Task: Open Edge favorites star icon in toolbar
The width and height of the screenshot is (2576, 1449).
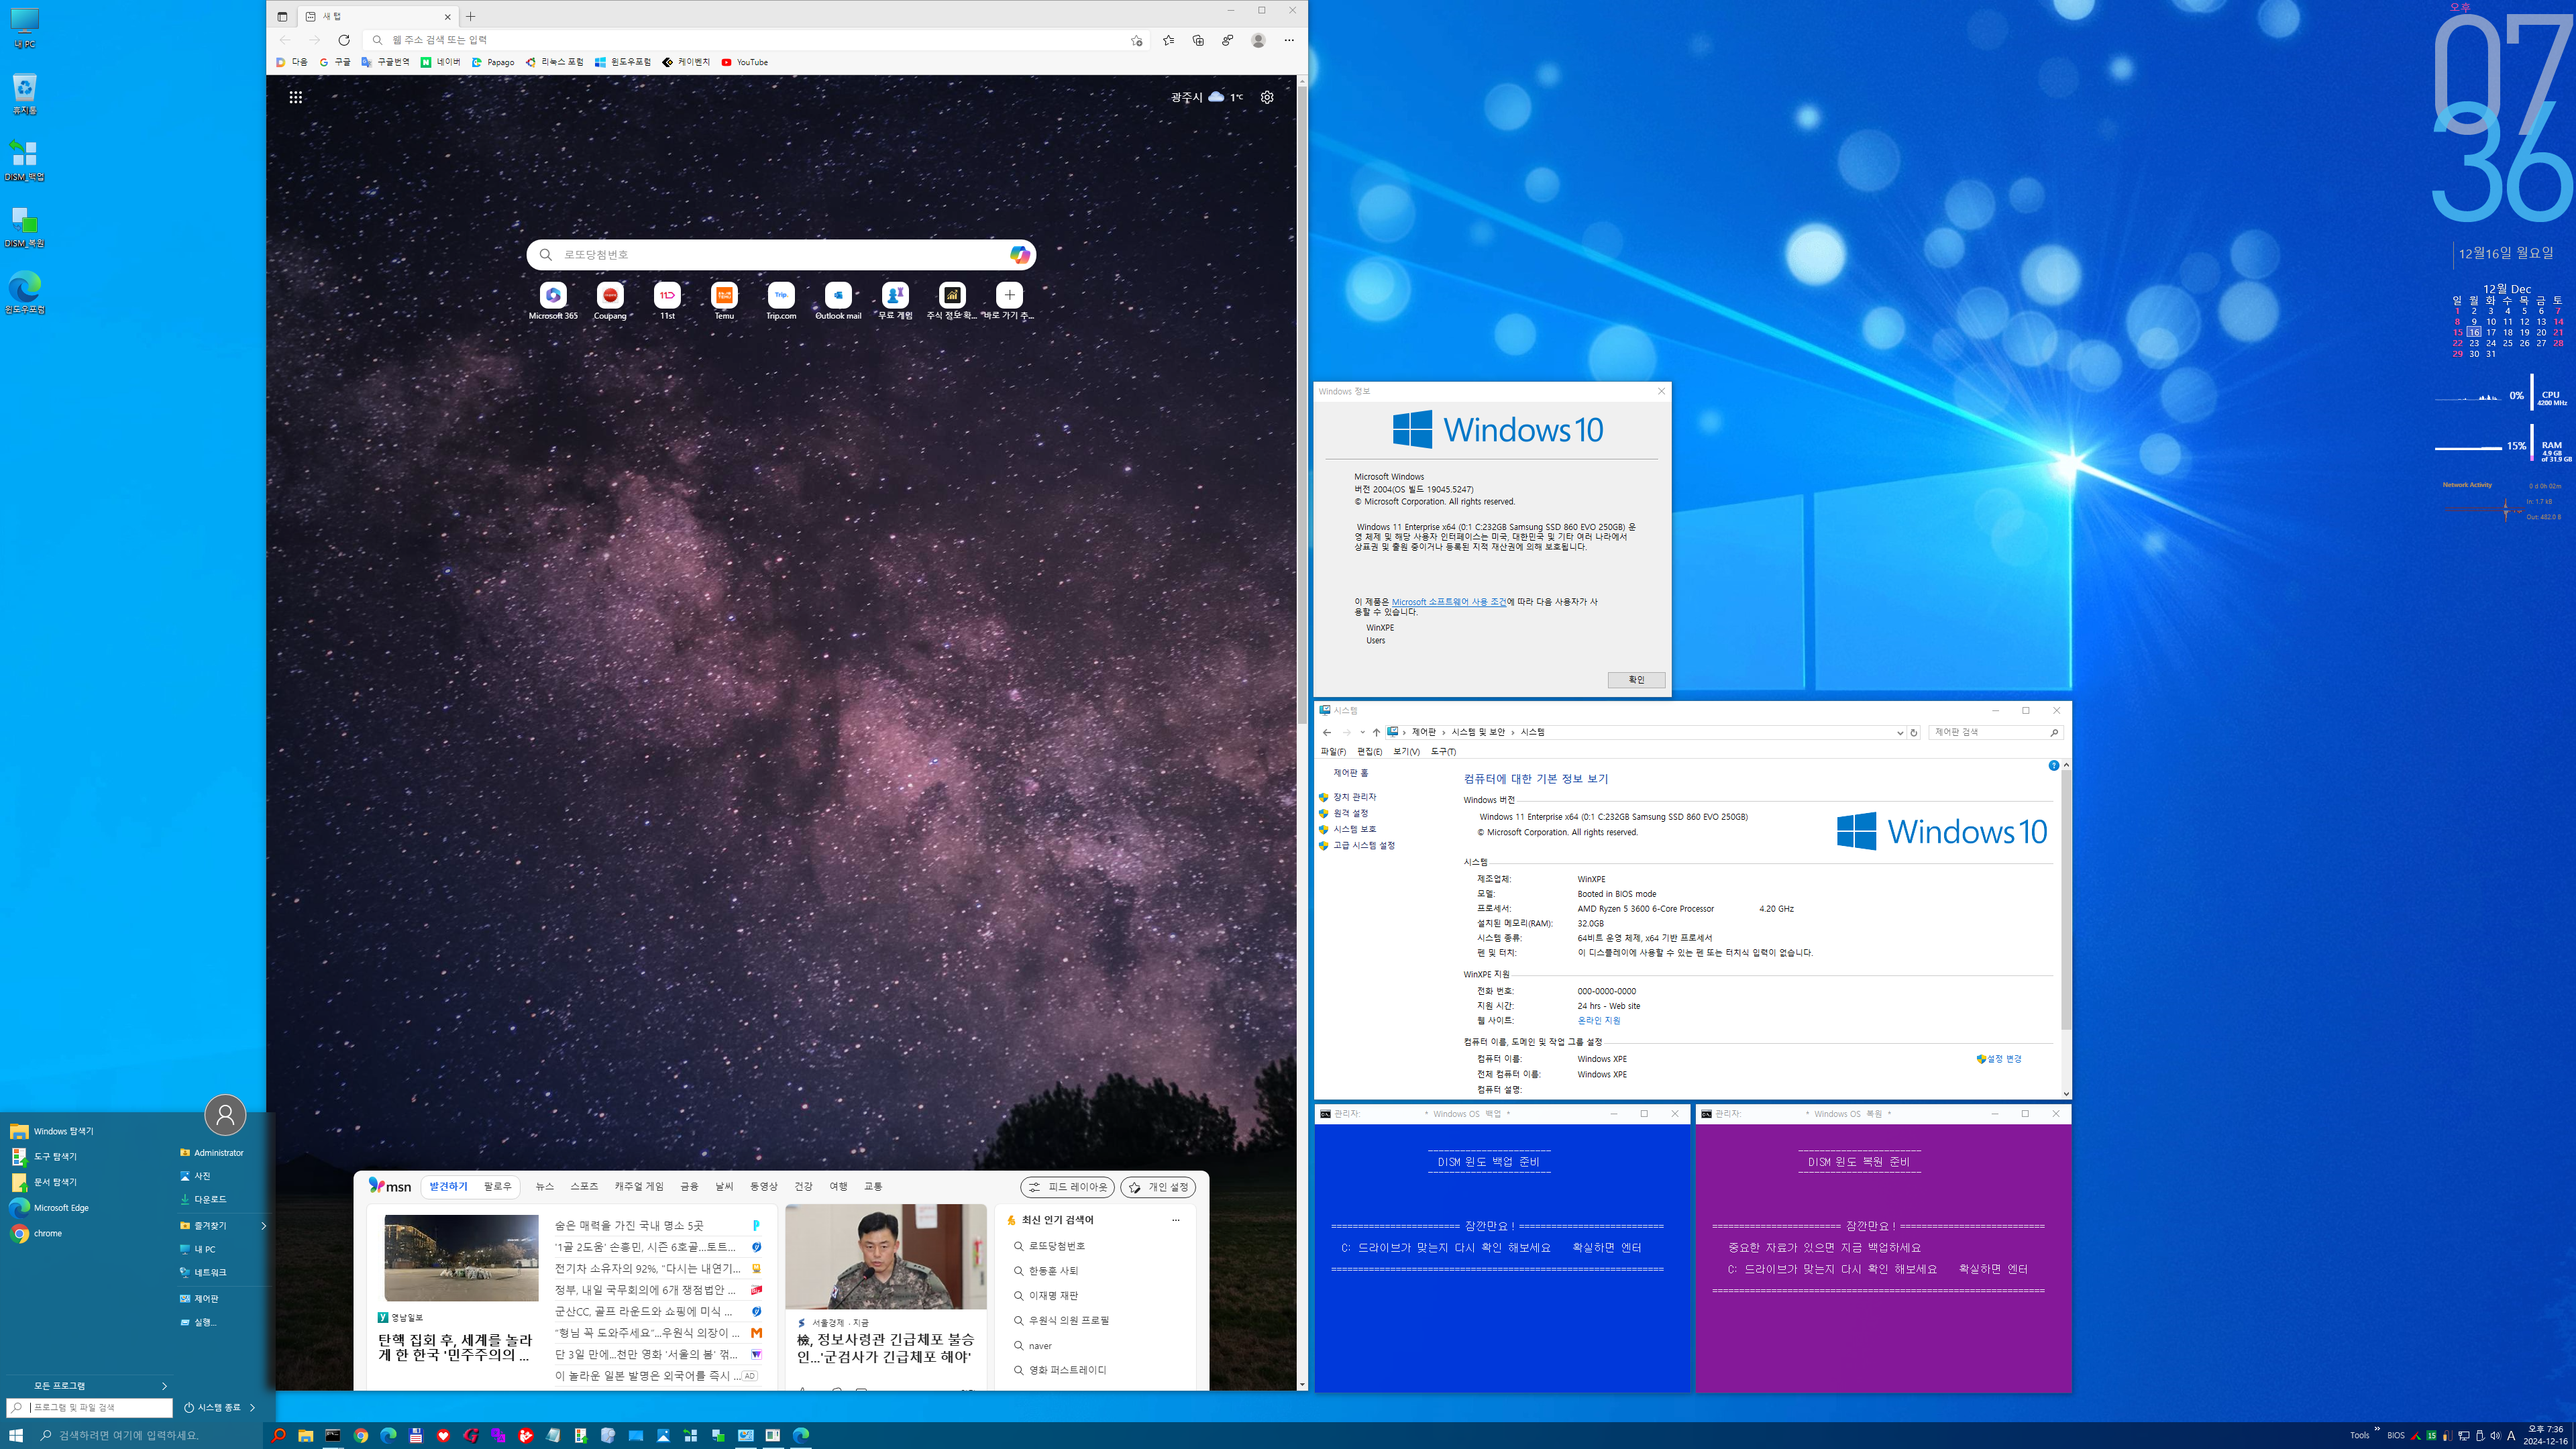Action: click(x=1168, y=40)
